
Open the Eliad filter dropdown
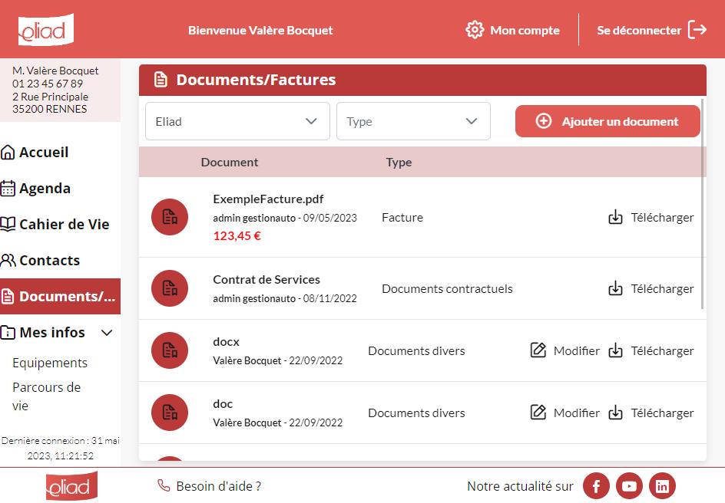click(237, 121)
